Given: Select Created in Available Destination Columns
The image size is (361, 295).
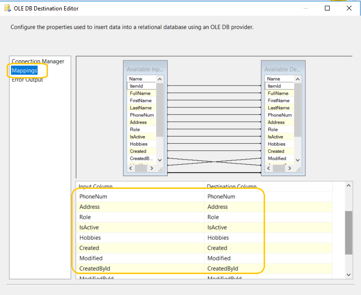Looking at the screenshot, I should [x=279, y=151].
